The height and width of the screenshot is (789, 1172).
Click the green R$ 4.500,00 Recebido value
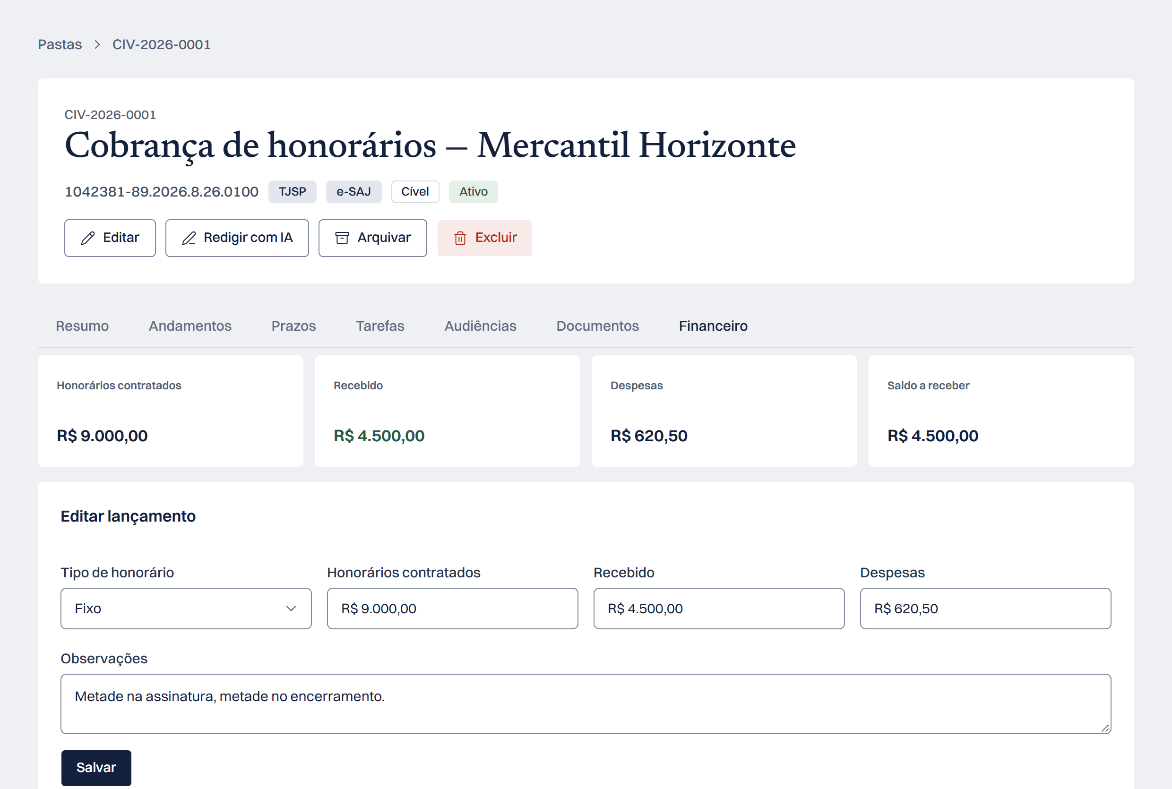379,436
